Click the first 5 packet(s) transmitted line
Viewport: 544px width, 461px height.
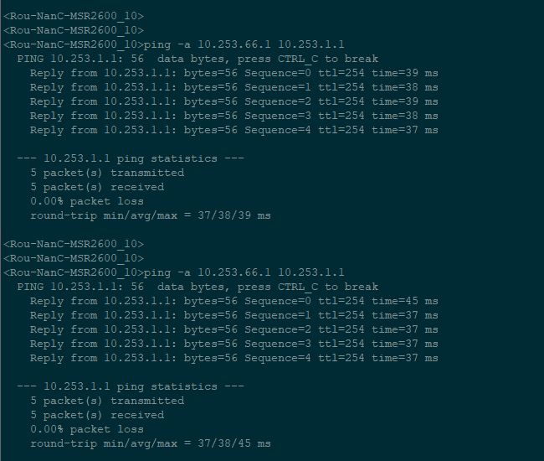point(107,173)
